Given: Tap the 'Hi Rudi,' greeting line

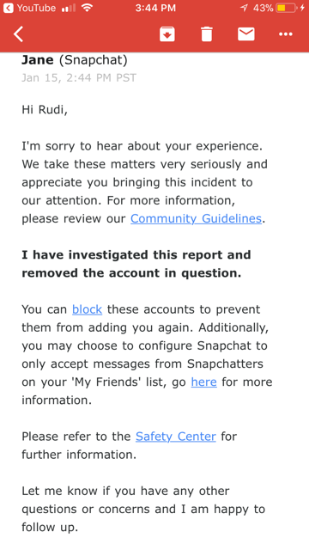Looking at the screenshot, I should pyautogui.click(x=45, y=110).
